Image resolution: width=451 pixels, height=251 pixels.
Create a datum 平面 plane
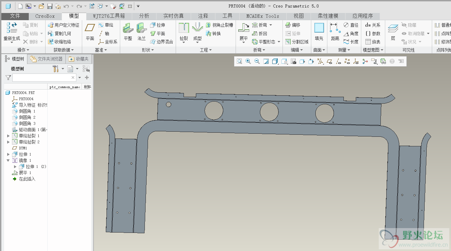click(90, 31)
